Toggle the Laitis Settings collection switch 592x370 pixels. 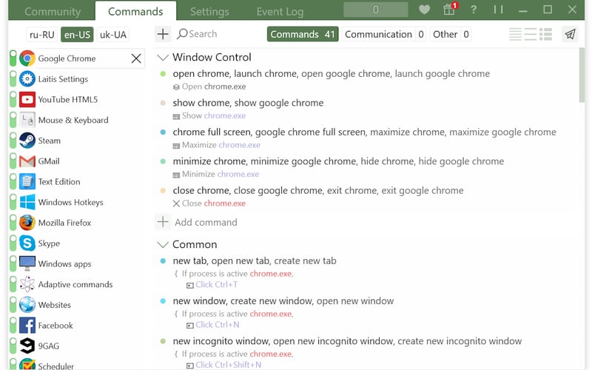coord(13,79)
